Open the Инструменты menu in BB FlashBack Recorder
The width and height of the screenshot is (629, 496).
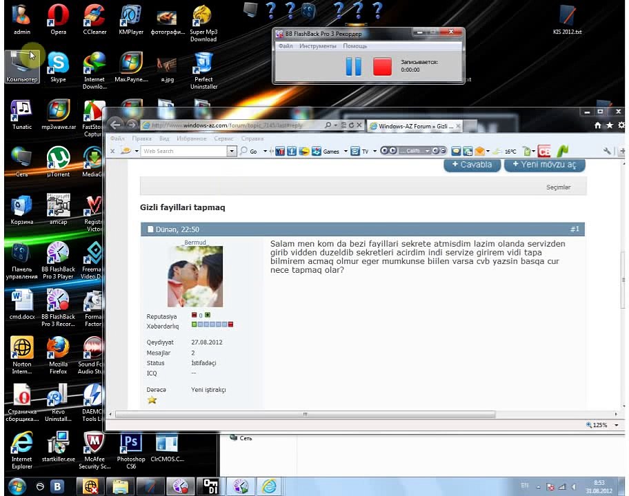click(x=318, y=46)
